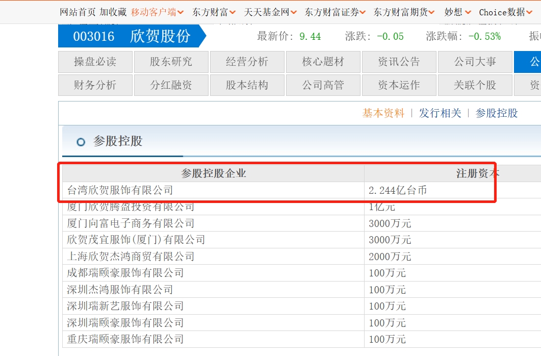Expand 东方财富证券 dropdown
The width and height of the screenshot is (541, 356).
[335, 12]
